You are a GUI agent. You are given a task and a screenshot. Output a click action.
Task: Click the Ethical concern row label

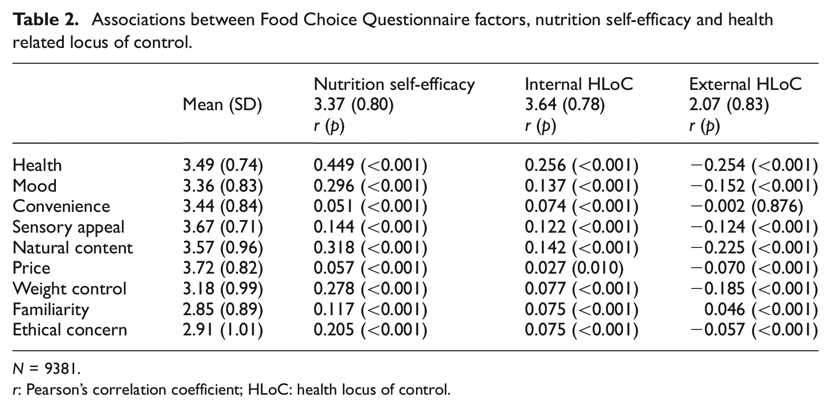(x=70, y=329)
